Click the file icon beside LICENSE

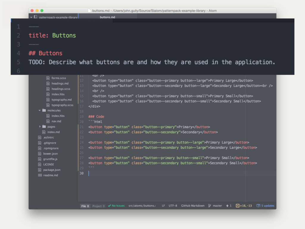[x=40, y=164]
